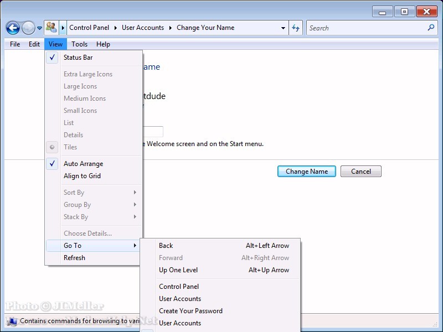Open the Go To submenu
This screenshot has height=332, width=443.
pyautogui.click(x=94, y=246)
